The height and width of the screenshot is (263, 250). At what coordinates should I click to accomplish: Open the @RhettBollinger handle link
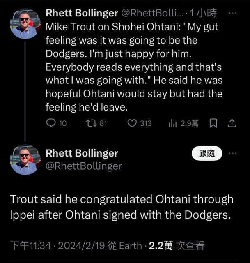(83, 166)
